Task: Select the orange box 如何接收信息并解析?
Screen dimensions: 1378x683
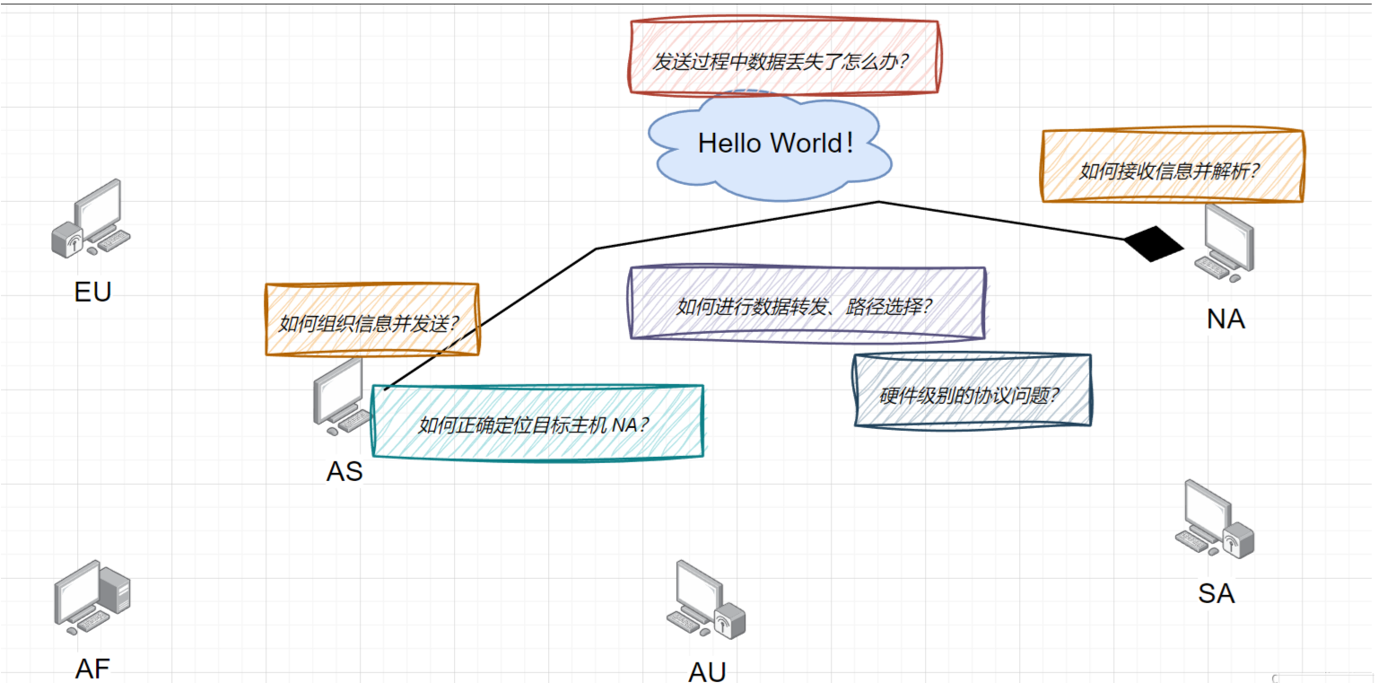Action: [x=1172, y=167]
